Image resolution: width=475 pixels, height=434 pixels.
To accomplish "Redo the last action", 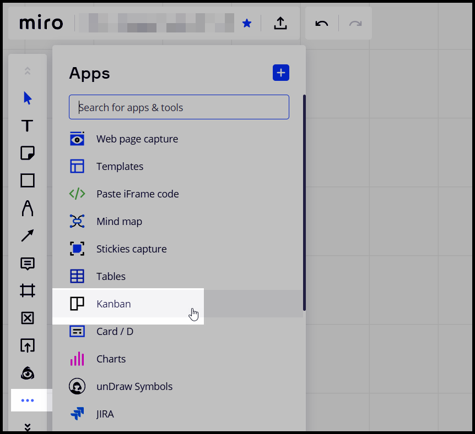I will click(x=355, y=23).
